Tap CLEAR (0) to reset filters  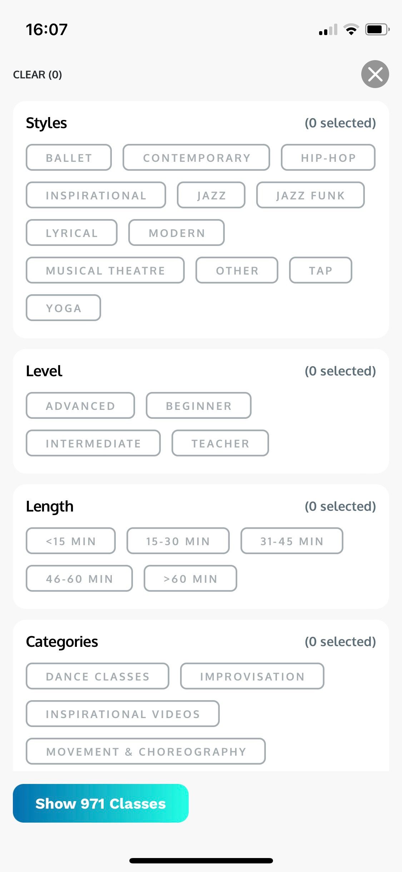click(38, 74)
